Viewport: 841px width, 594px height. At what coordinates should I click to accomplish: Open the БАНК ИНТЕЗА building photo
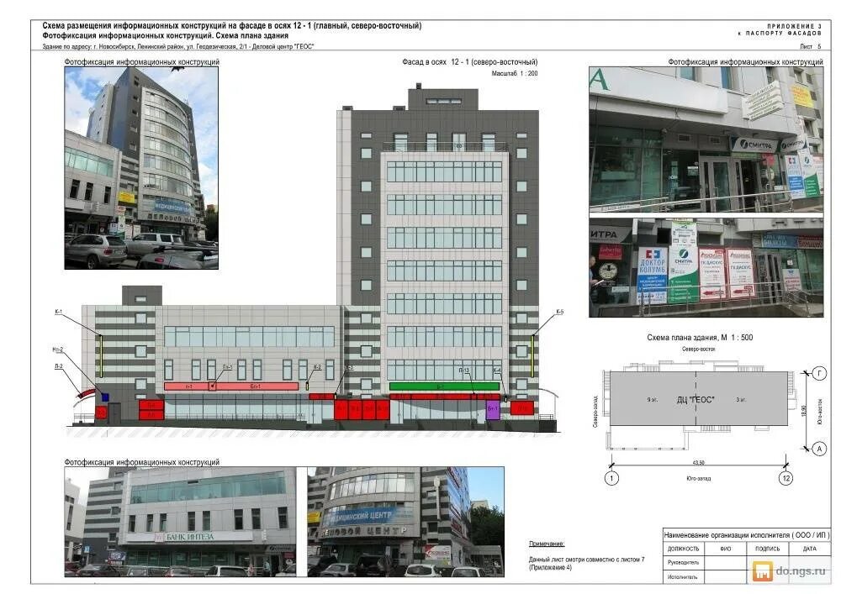[x=180, y=522]
